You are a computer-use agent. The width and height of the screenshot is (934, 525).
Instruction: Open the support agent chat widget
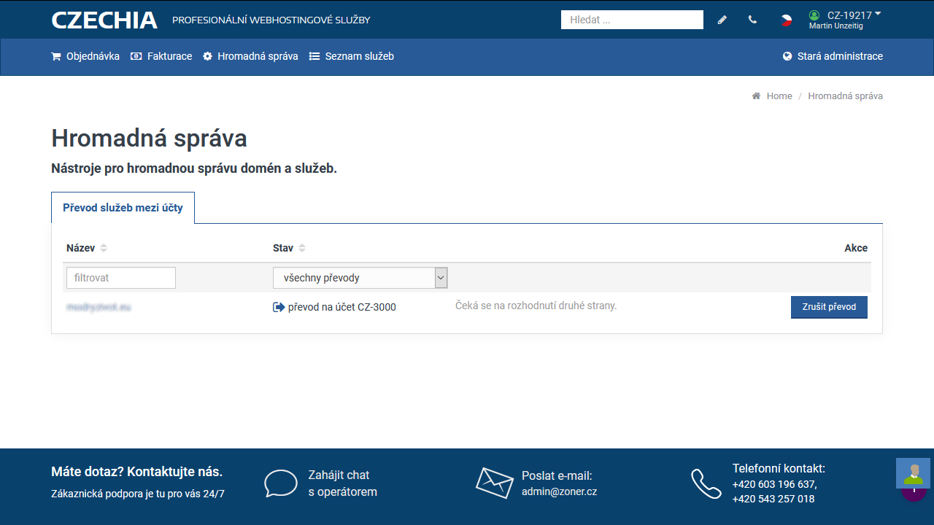tap(912, 474)
